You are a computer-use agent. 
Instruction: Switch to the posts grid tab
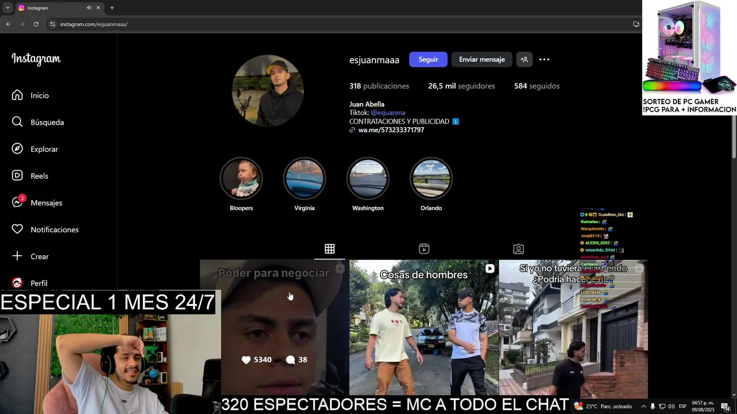329,249
